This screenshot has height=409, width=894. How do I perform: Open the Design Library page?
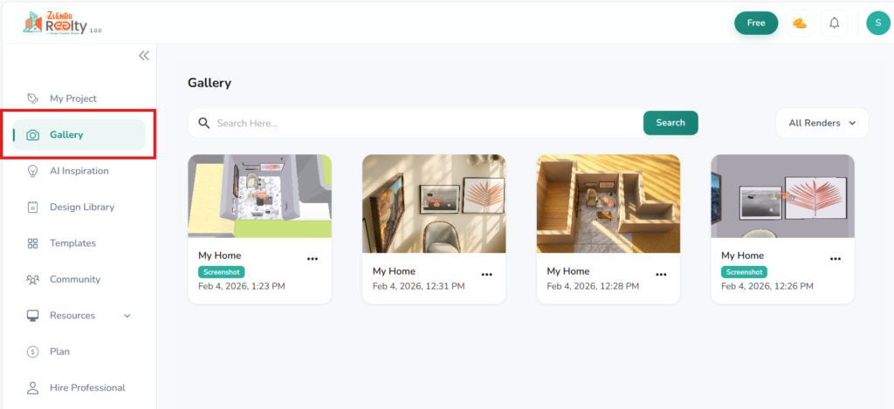pos(81,208)
